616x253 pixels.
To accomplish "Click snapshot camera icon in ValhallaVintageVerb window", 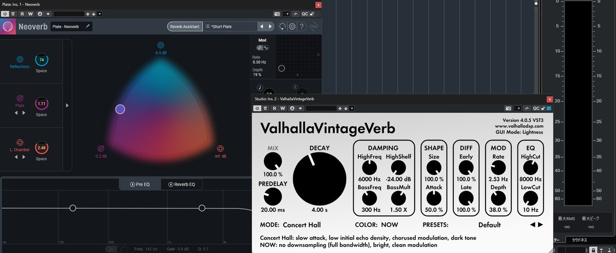I will click(x=508, y=108).
